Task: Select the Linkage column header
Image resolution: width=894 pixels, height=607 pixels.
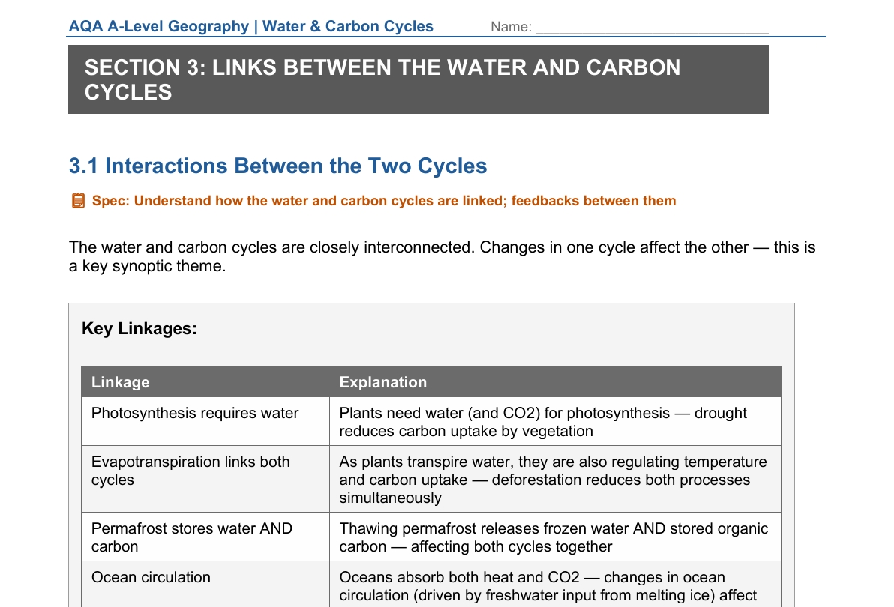Action: (x=205, y=382)
